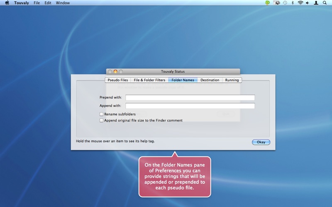
Task: Click the 'Hold the mouse over an item' text
Action: [115, 141]
